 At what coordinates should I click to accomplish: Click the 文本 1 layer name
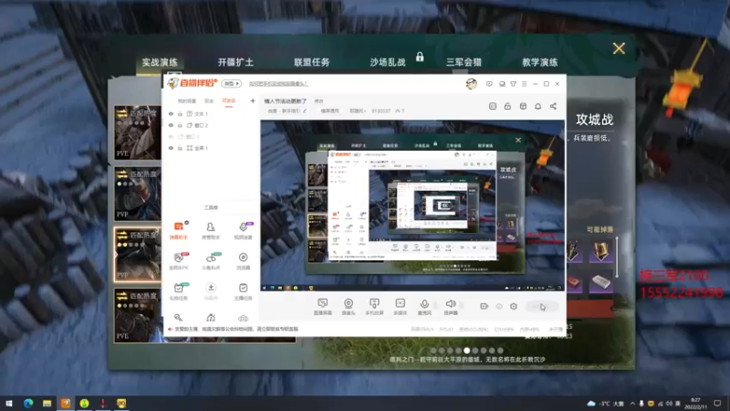(x=201, y=113)
